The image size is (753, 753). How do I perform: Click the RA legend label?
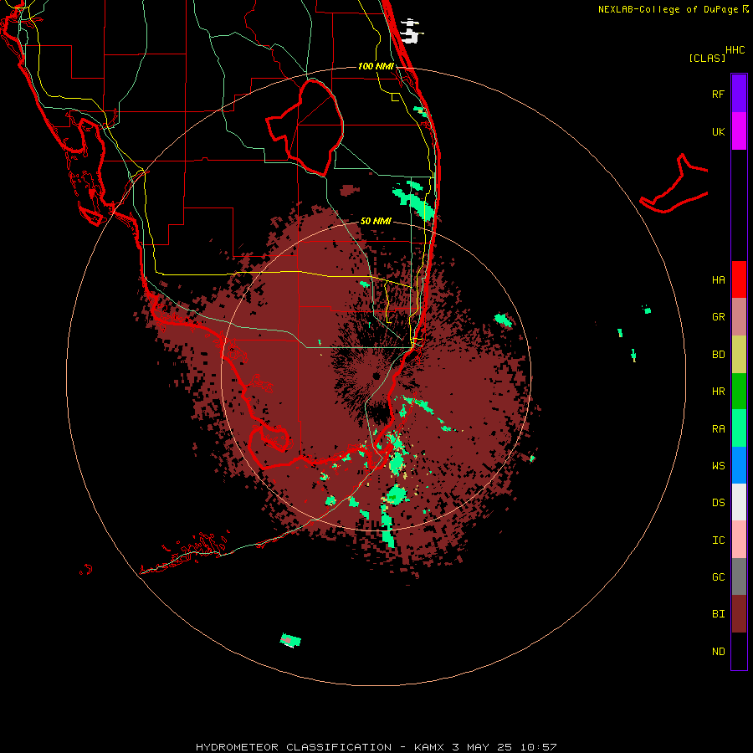tap(719, 428)
